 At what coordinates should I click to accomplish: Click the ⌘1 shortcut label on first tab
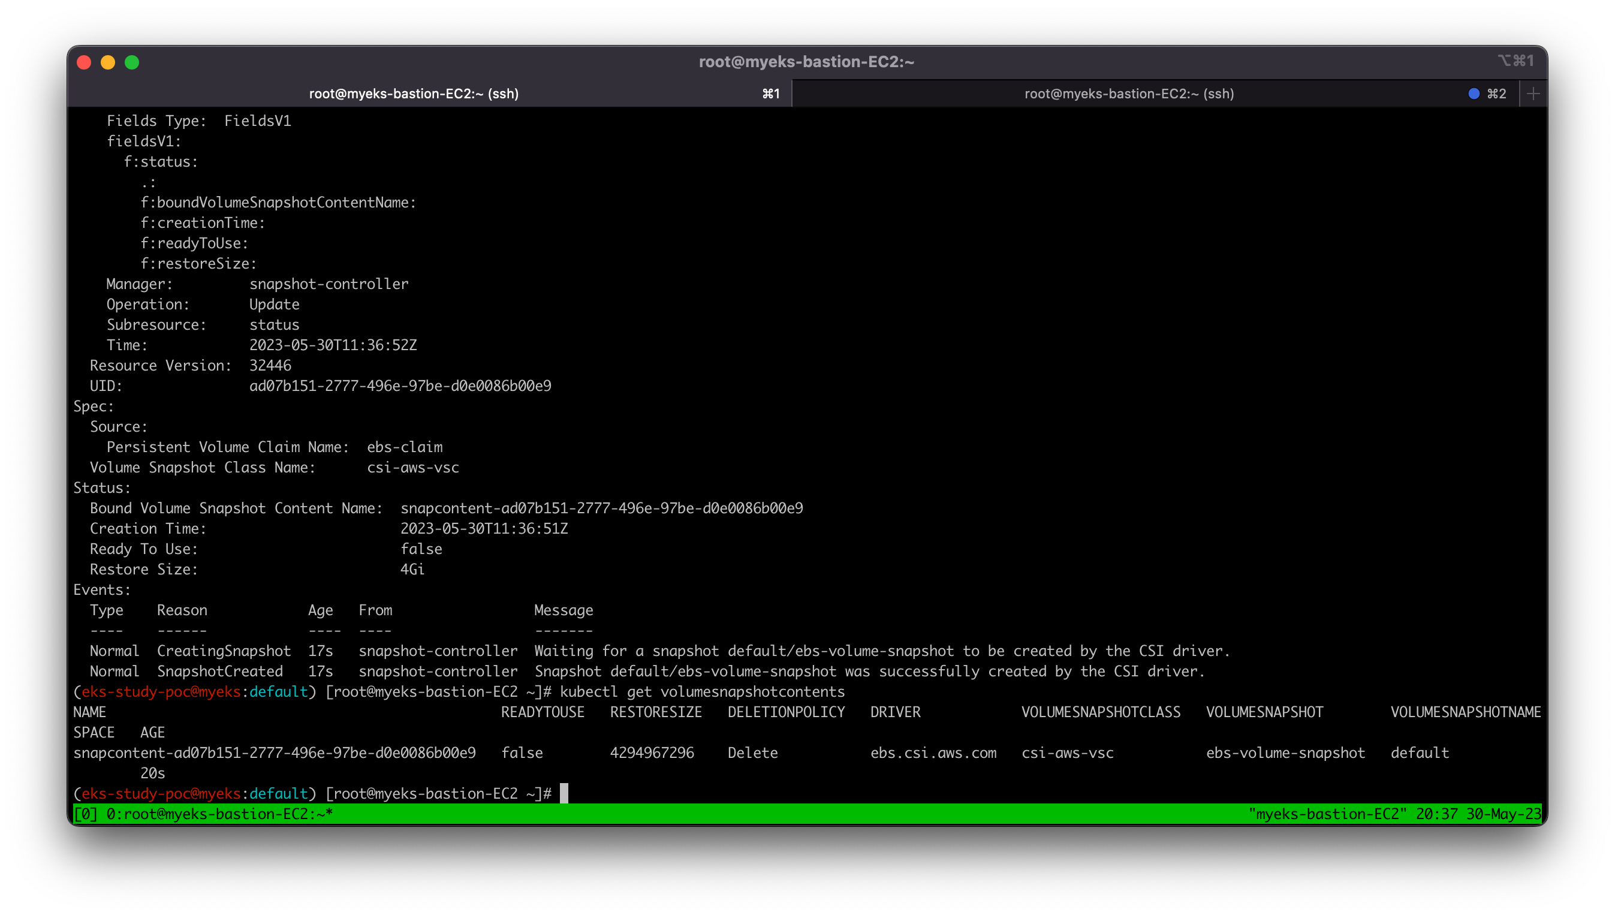[x=771, y=94]
